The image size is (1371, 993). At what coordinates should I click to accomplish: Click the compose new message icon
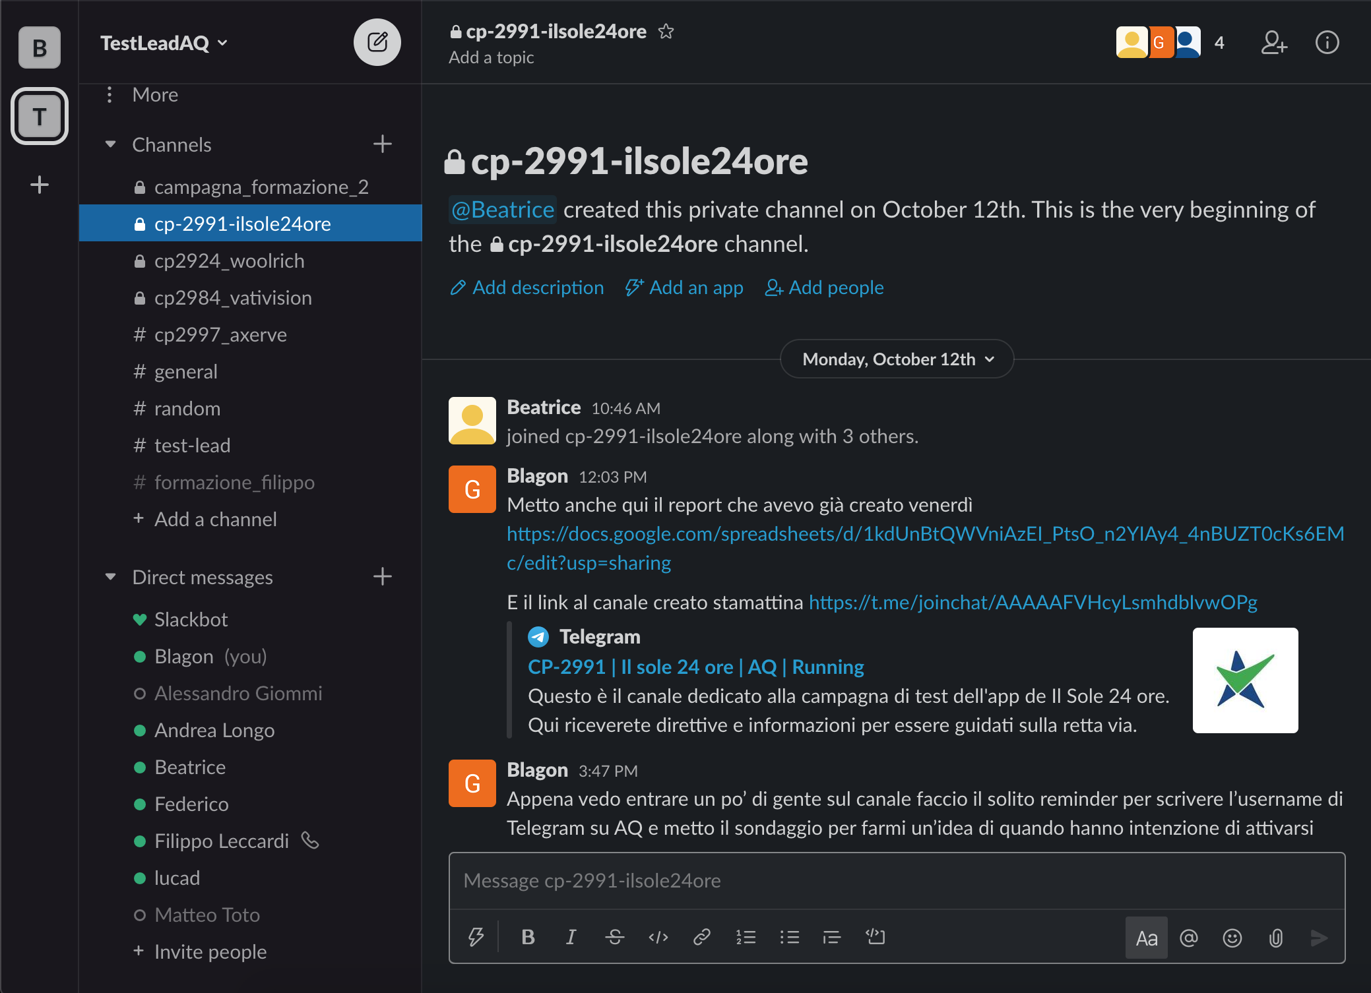click(377, 42)
